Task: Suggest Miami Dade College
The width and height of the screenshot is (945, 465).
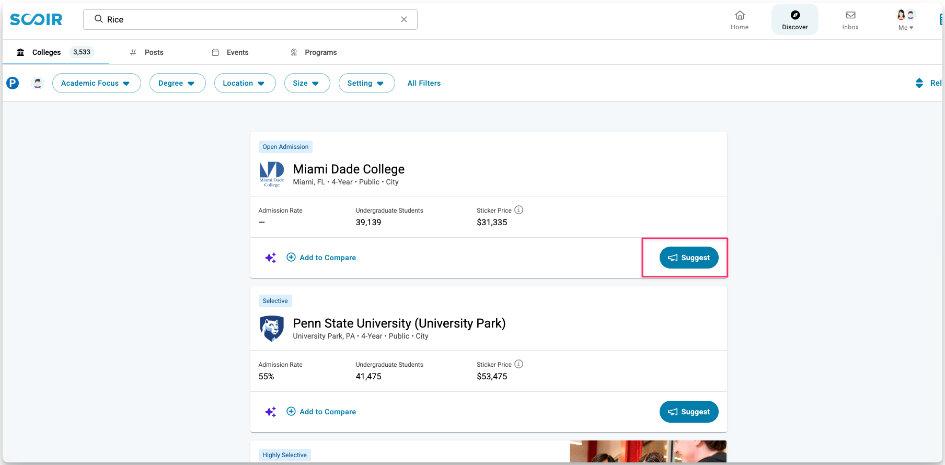Action: pos(688,258)
